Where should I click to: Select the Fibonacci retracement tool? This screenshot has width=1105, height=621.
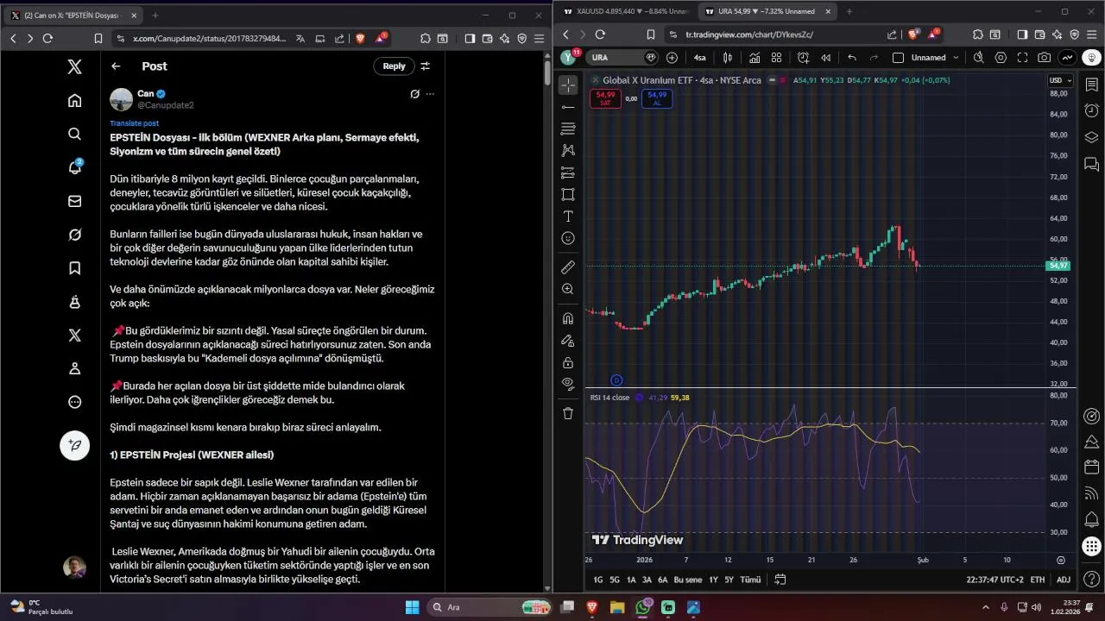(x=568, y=129)
